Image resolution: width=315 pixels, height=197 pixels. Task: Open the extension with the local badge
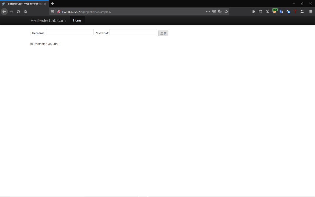tap(274, 11)
